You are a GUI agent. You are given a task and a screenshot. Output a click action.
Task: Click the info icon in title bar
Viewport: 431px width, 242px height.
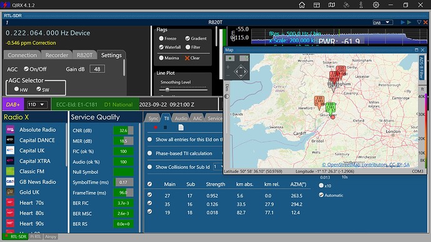click(361, 5)
